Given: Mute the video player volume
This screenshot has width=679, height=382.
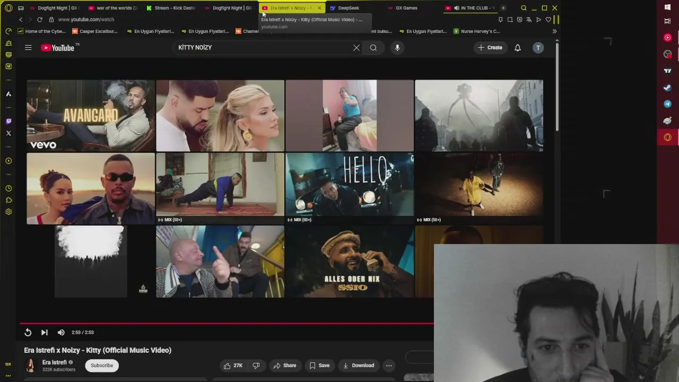Looking at the screenshot, I should [x=61, y=332].
